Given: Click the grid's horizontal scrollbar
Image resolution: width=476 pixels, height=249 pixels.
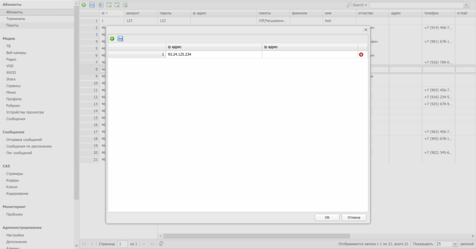Looking at the screenshot, I should 256,236.
